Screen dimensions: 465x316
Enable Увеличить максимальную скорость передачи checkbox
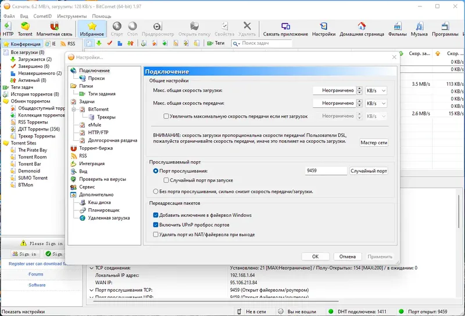click(x=166, y=117)
